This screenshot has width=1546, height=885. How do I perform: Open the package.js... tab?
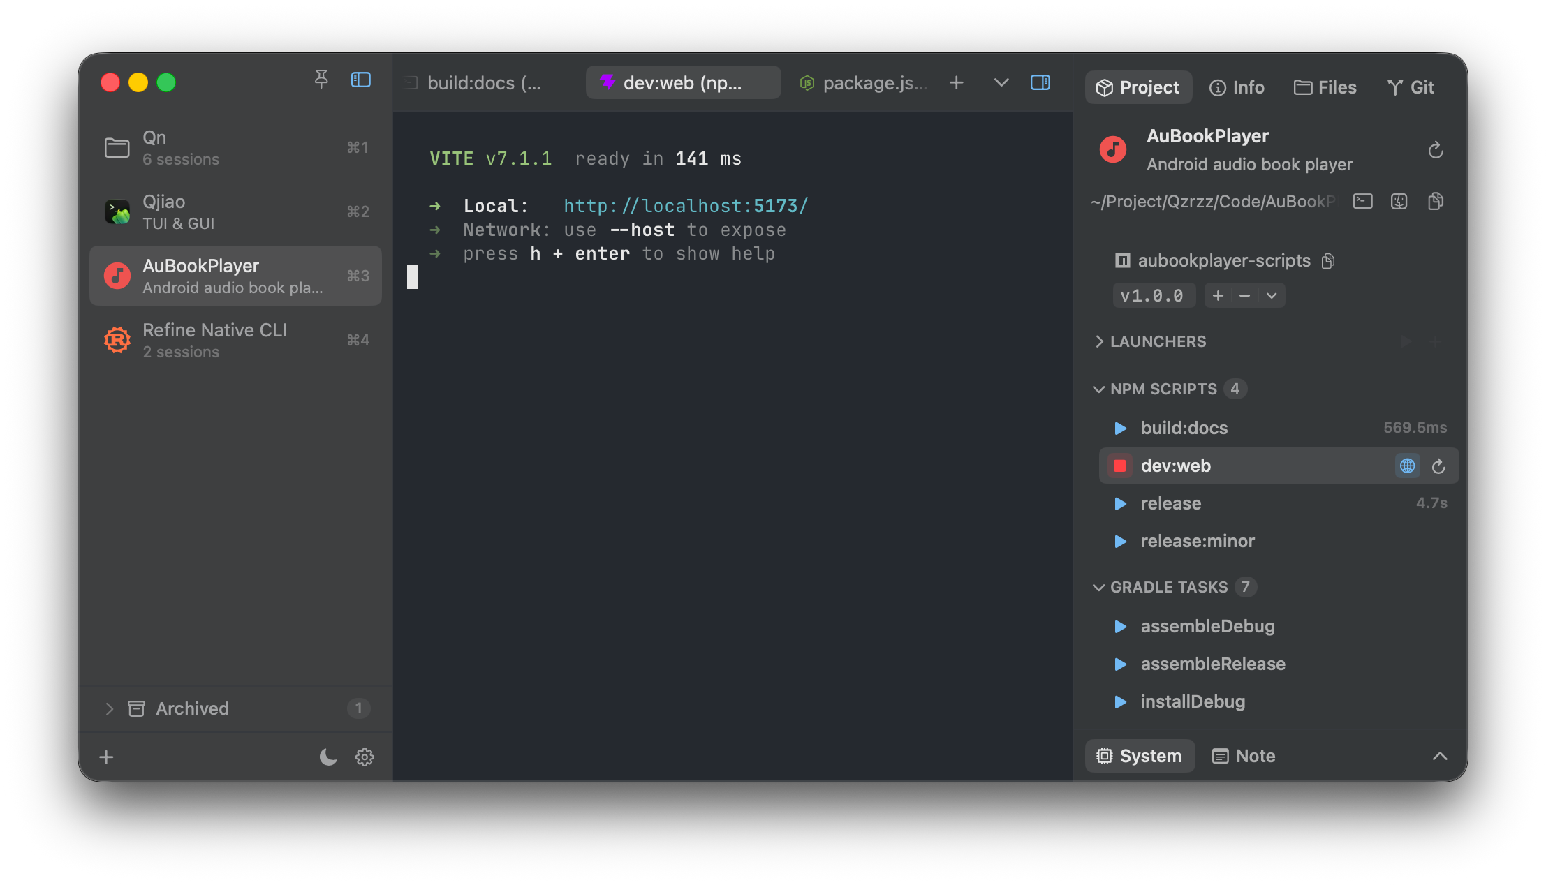[x=864, y=83]
